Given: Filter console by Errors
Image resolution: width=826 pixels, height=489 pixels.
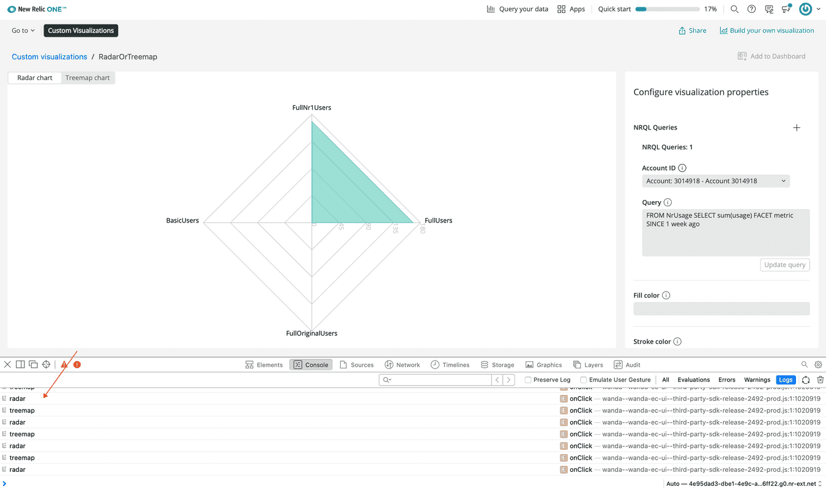Looking at the screenshot, I should pos(727,380).
